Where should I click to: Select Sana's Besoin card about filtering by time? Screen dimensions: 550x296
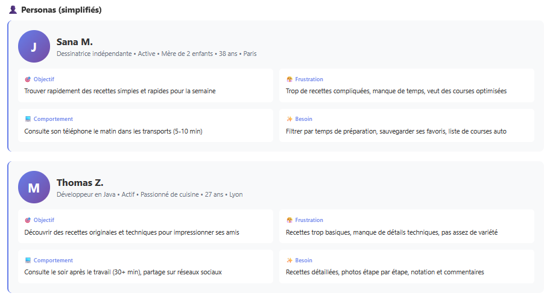point(406,125)
